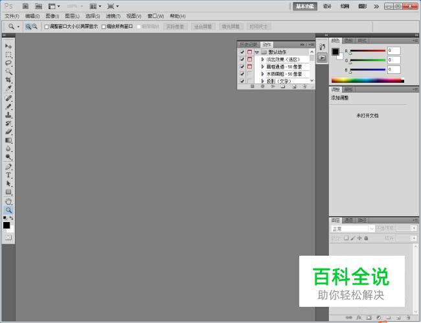Select the Zoom tool in toolbox
Image resolution: width=421 pixels, height=323 pixels.
coord(8,210)
